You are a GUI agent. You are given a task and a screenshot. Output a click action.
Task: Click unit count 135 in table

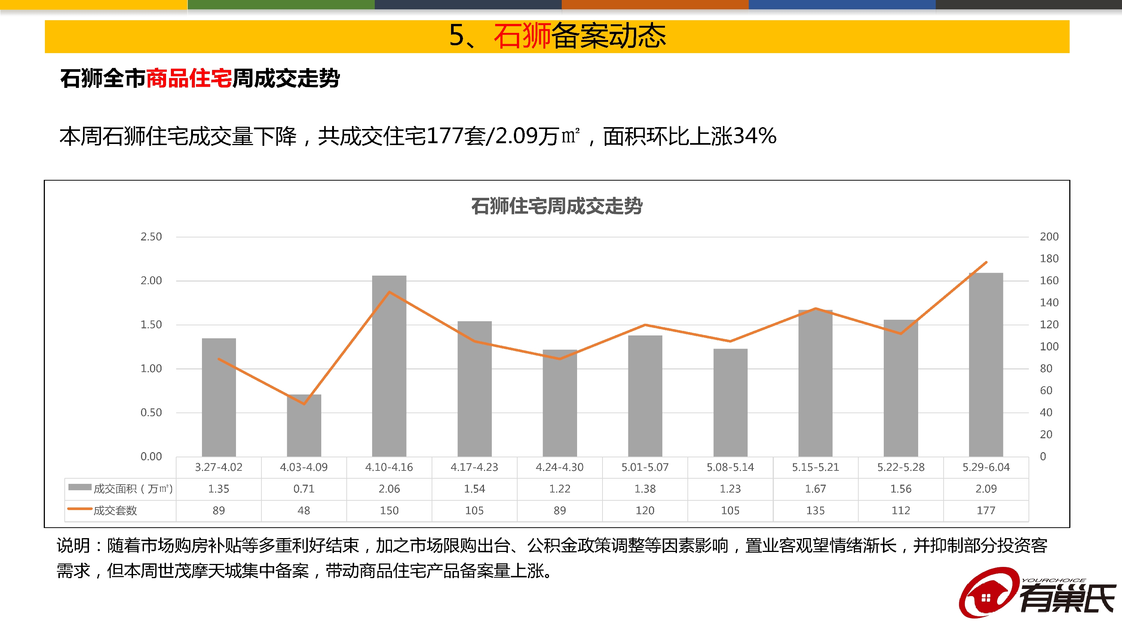[x=815, y=511]
